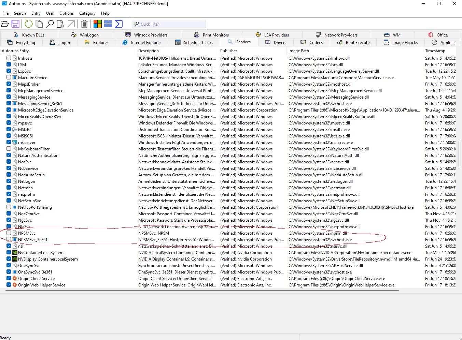Sort by Description column header

[177, 51]
